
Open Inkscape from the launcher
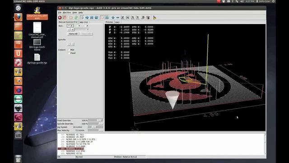(x=18, y=108)
